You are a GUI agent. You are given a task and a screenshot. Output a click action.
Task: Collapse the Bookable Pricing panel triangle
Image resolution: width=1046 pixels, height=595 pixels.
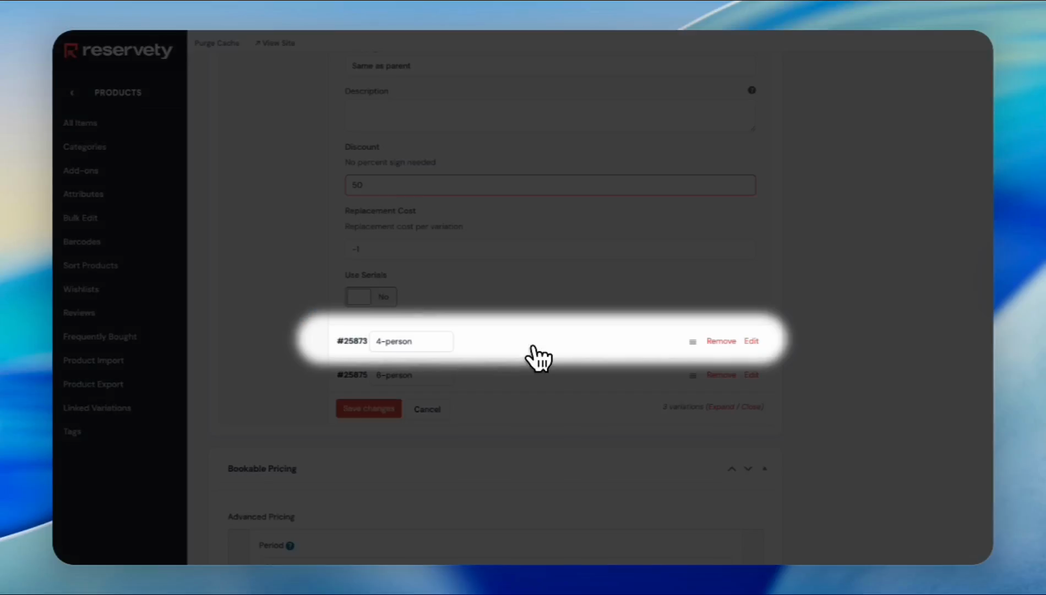pyautogui.click(x=764, y=469)
